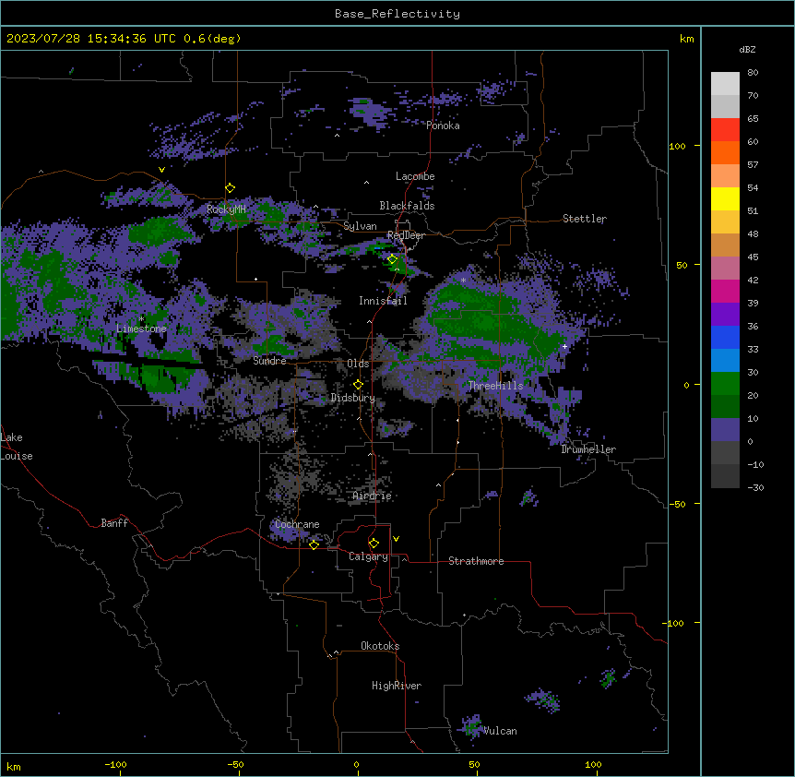Click the yellow V marker northwest of RockyMH

click(161, 170)
